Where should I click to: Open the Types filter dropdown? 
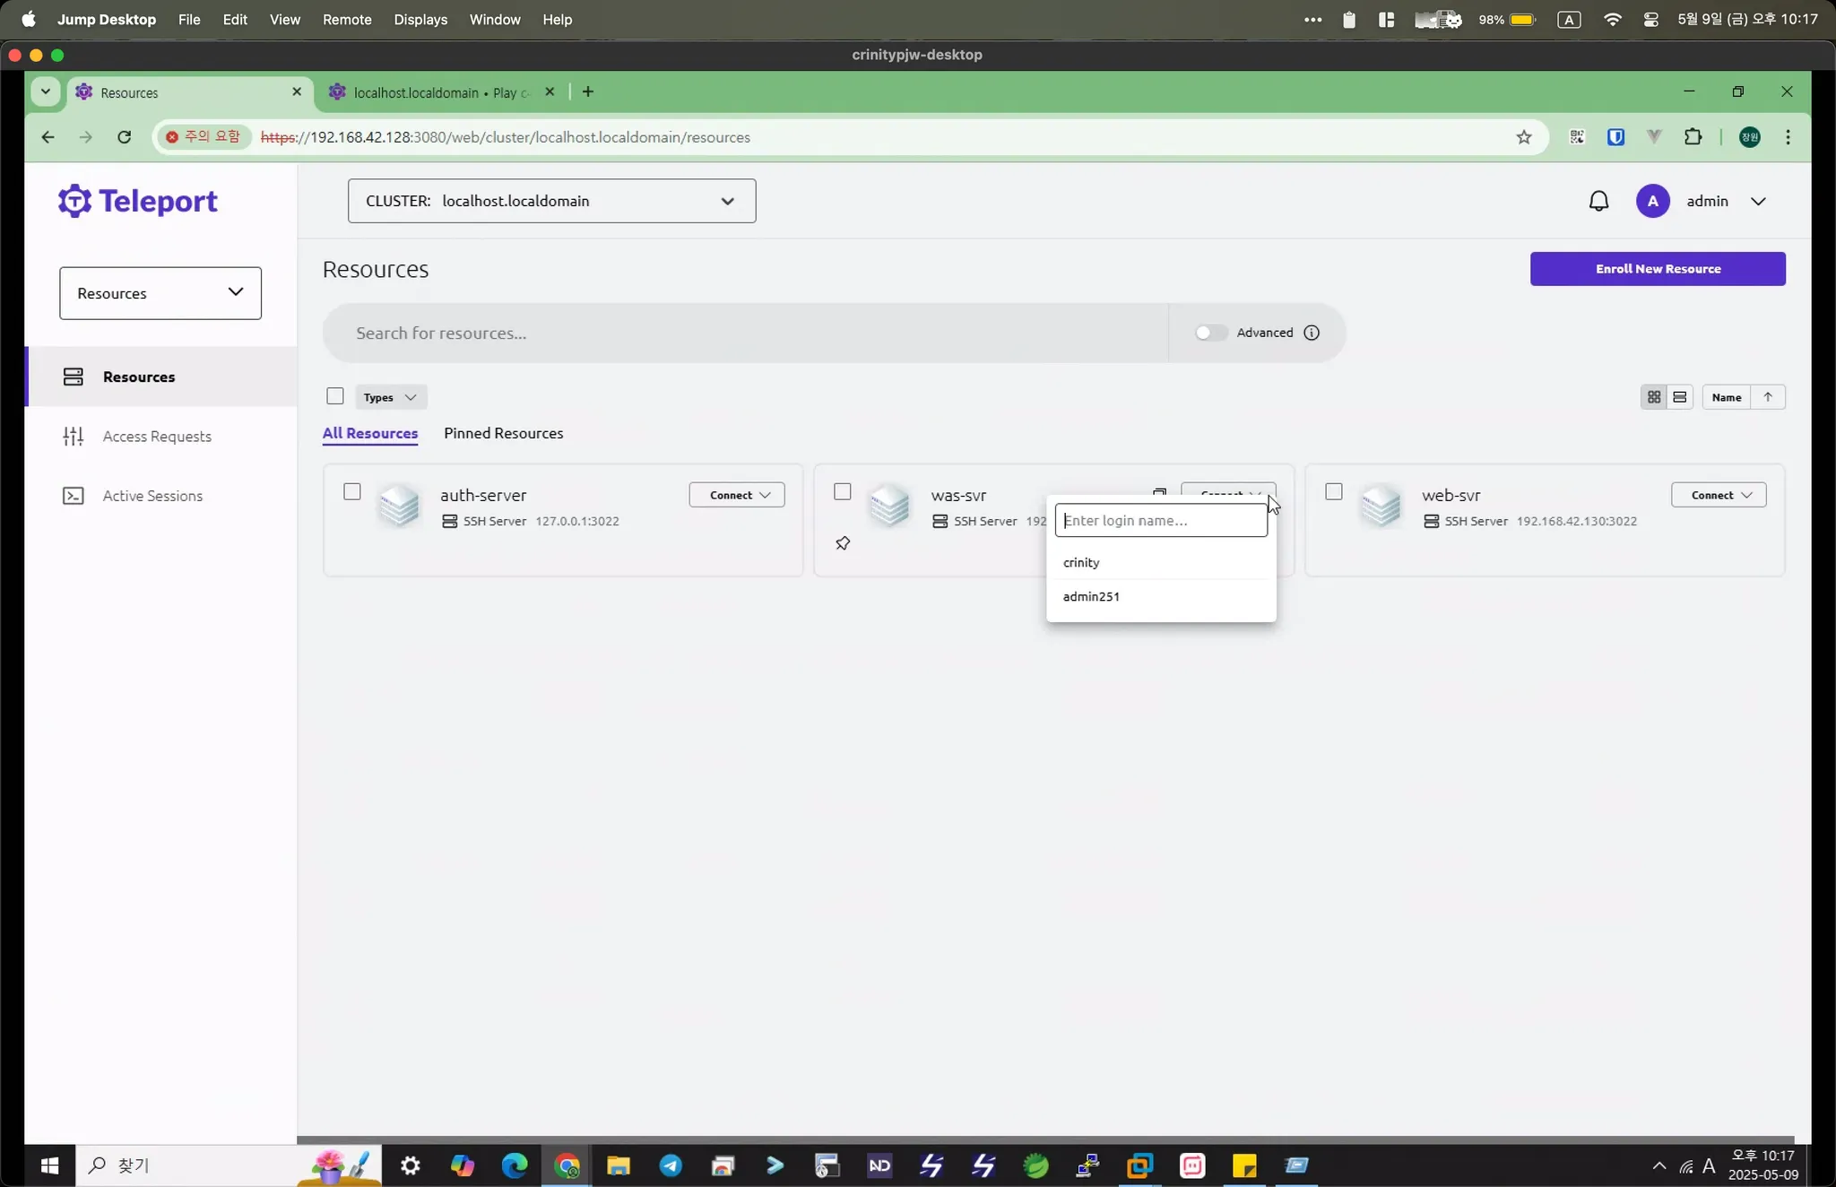click(390, 397)
